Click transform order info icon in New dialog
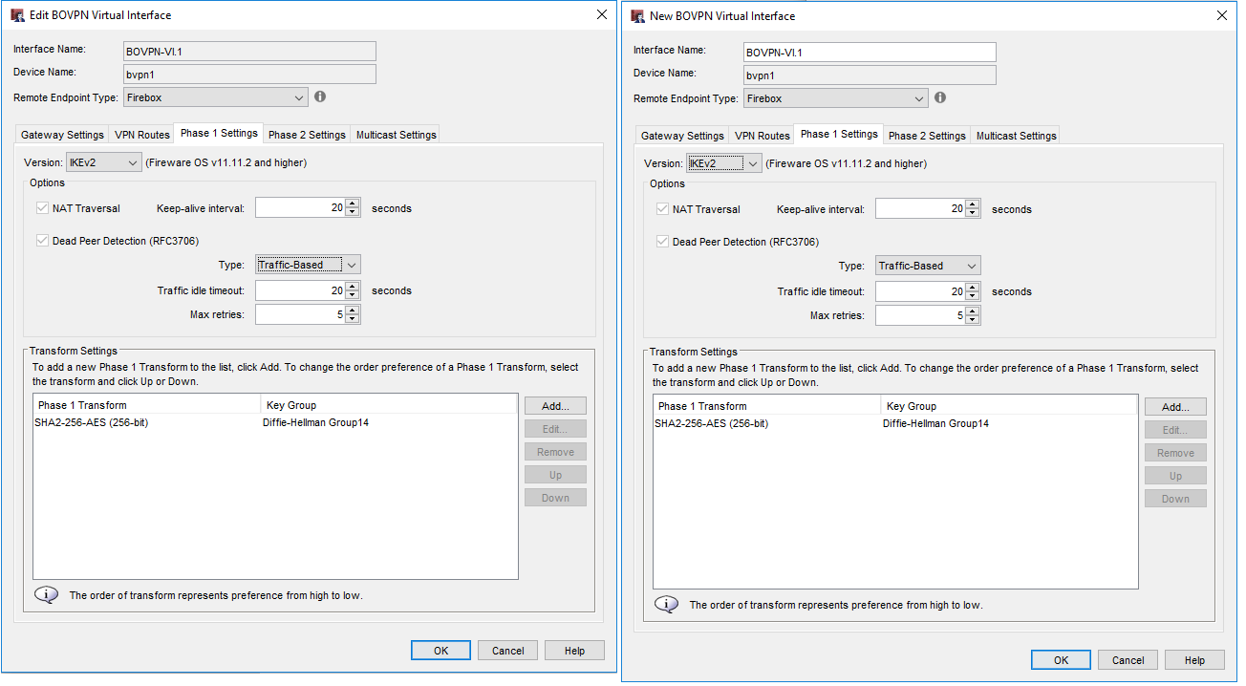Image resolution: width=1246 pixels, height=686 pixels. 666,604
